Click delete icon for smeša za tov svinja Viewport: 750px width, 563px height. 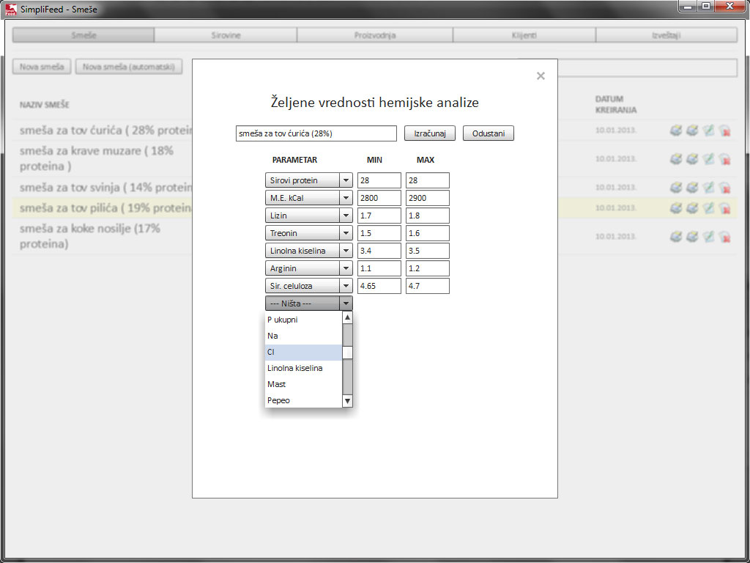coord(724,187)
